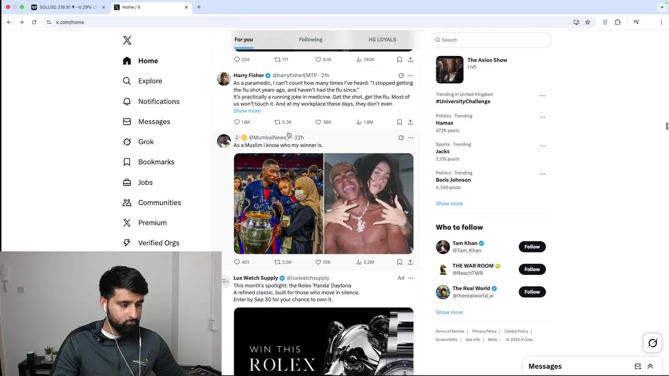Viewport: 669px width, 376px height.
Task: Open the floating Grok button
Action: coord(653,343)
